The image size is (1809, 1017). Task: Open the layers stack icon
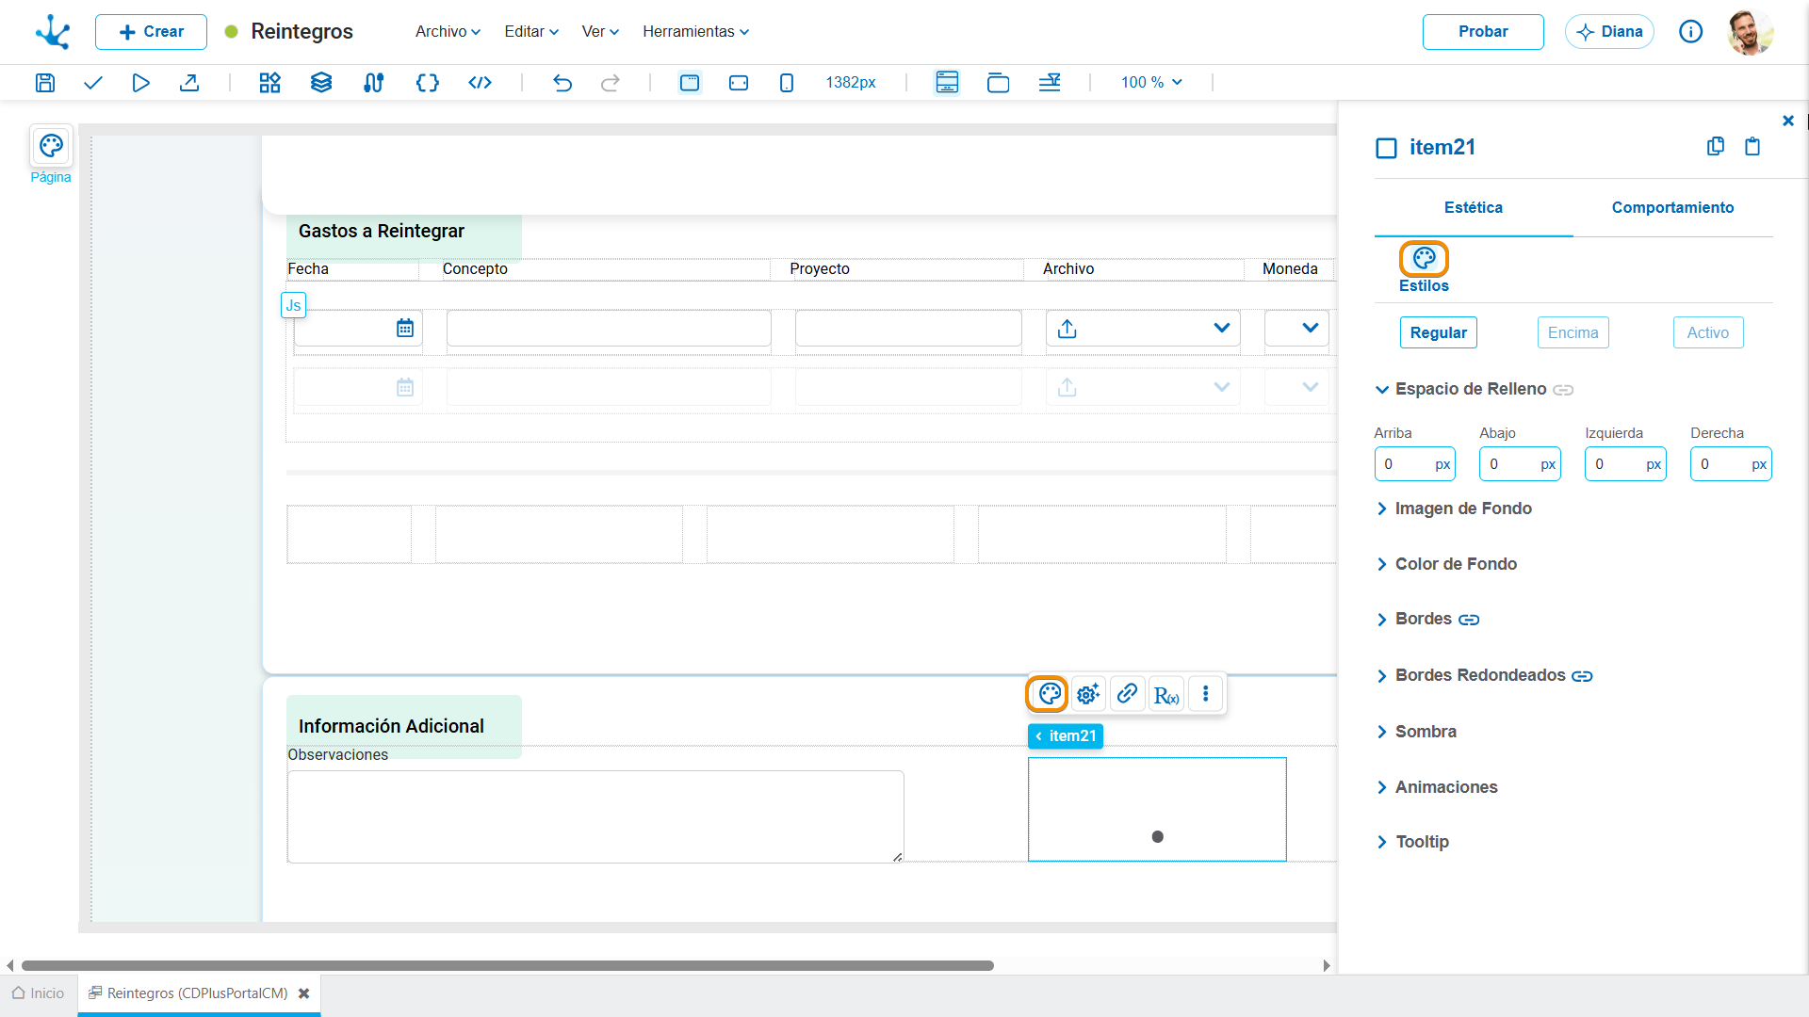tap(321, 83)
